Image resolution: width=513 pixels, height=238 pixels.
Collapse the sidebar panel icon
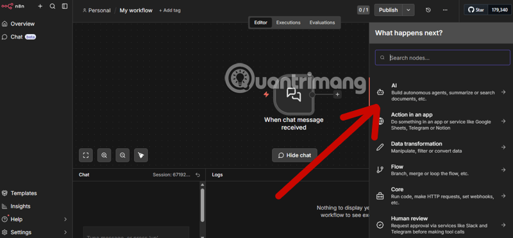click(x=65, y=6)
